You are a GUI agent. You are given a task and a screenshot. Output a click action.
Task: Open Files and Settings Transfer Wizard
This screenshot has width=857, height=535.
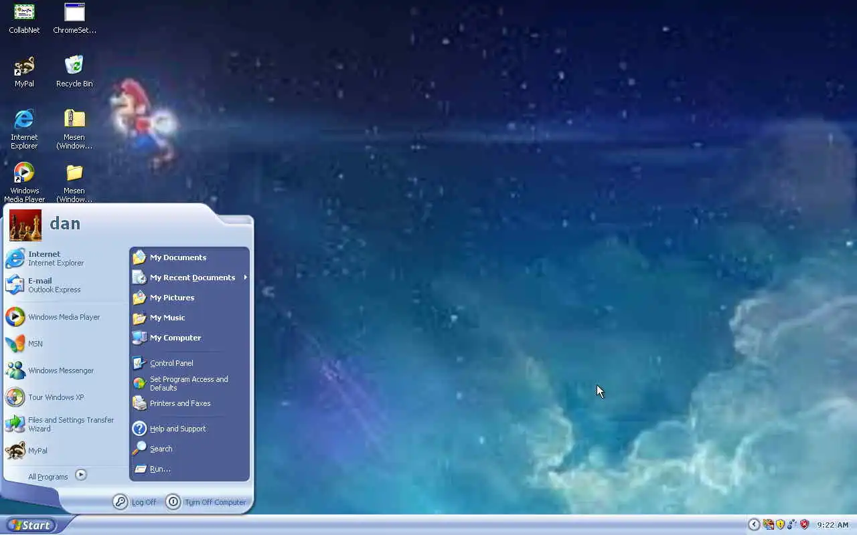pos(66,424)
